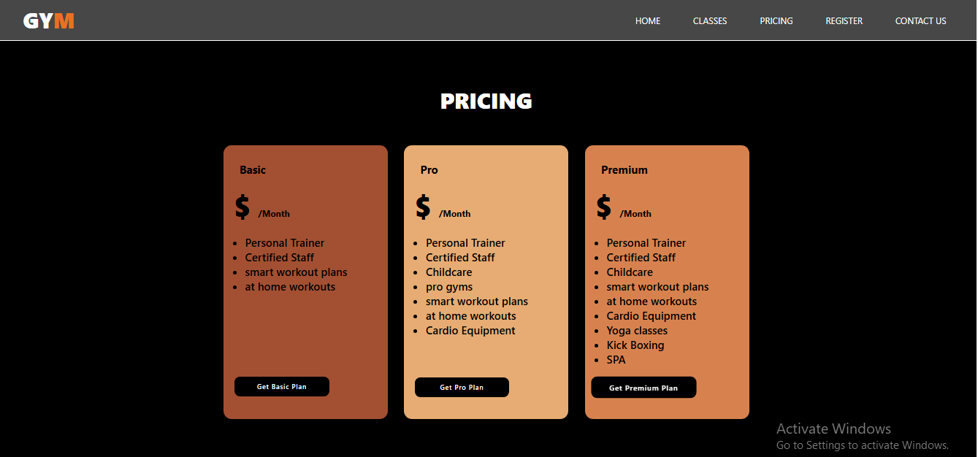Viewport: 978px width, 457px height.
Task: Select the PRICING nav link
Action: (776, 21)
